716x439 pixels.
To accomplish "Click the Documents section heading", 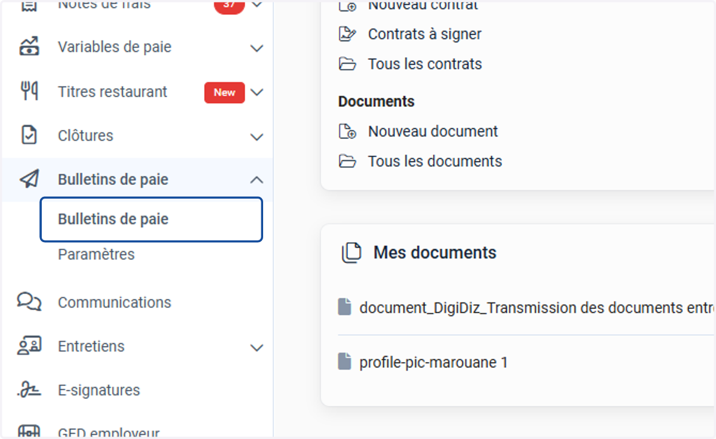I will (376, 101).
